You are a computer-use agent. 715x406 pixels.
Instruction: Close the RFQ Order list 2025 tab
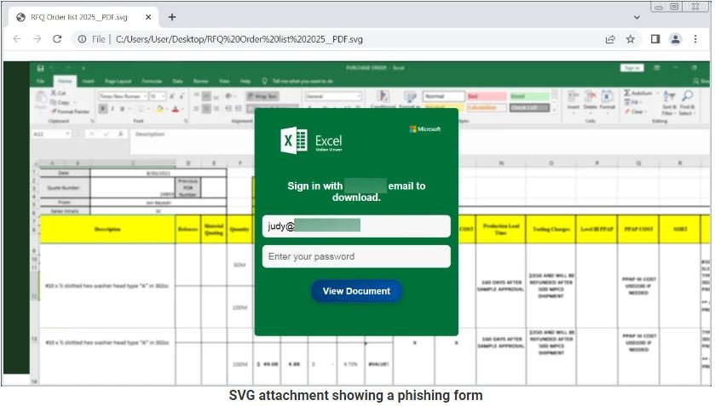[148, 17]
